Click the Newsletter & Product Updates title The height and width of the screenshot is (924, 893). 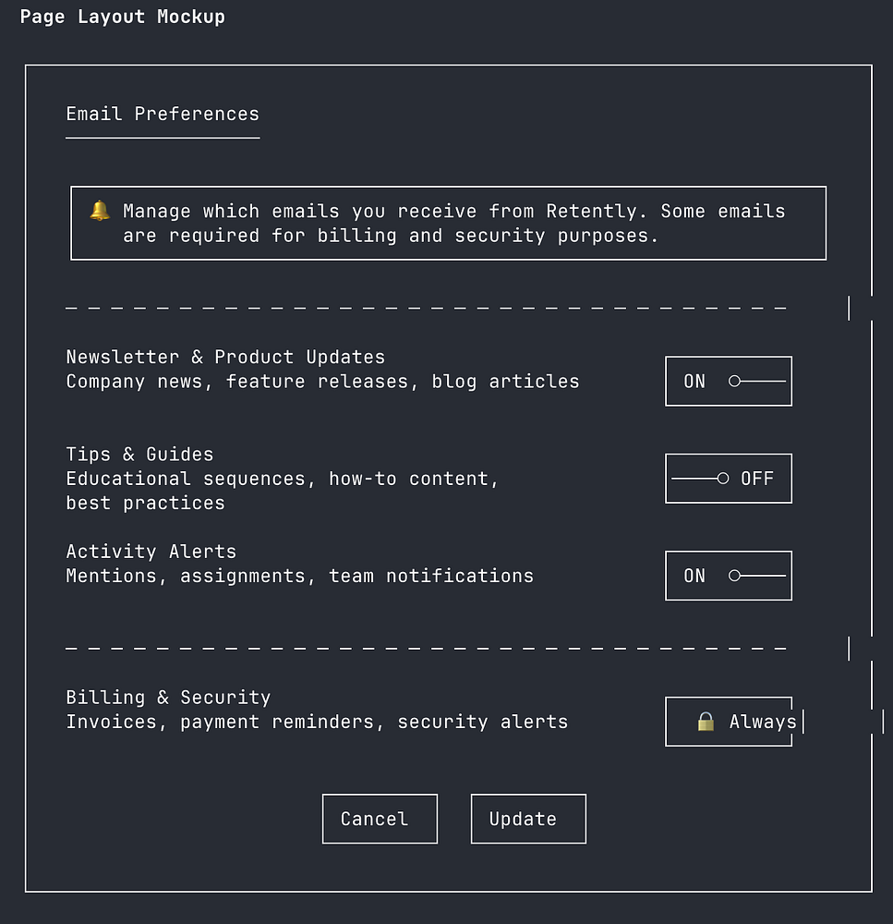pyautogui.click(x=225, y=357)
